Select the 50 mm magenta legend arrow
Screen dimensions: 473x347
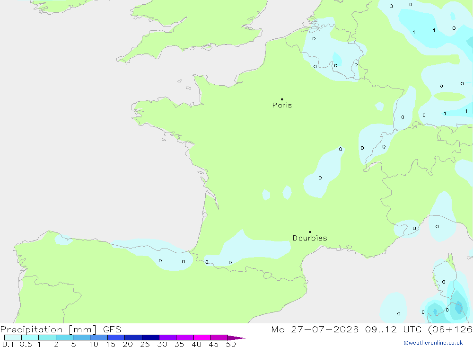coord(236,338)
